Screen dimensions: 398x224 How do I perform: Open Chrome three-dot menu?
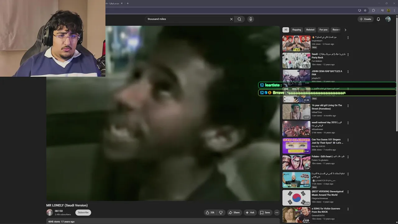[394, 10]
